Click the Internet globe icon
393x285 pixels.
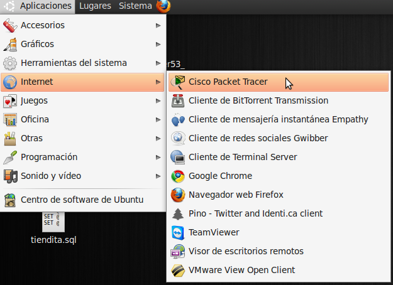coord(10,82)
